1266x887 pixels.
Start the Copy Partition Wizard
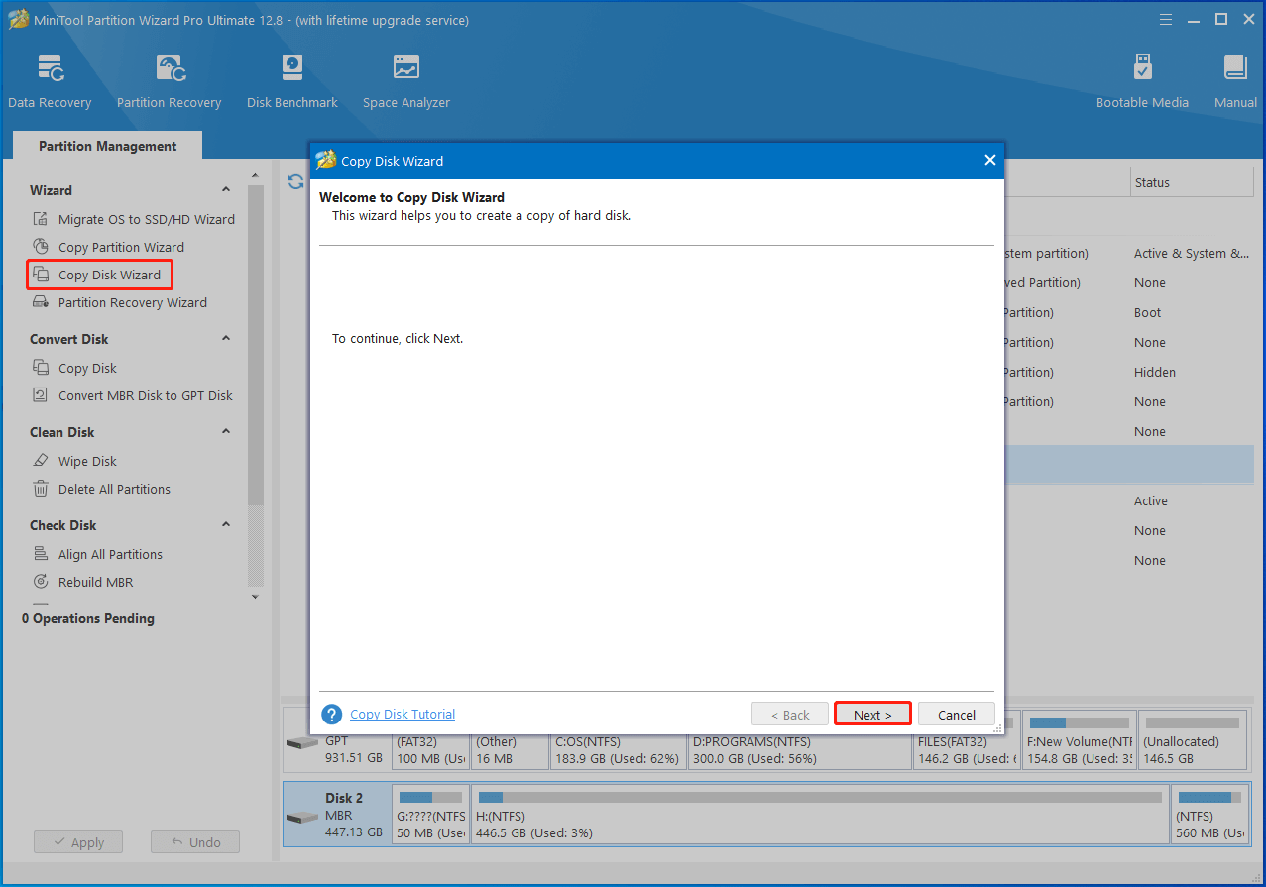tap(121, 247)
